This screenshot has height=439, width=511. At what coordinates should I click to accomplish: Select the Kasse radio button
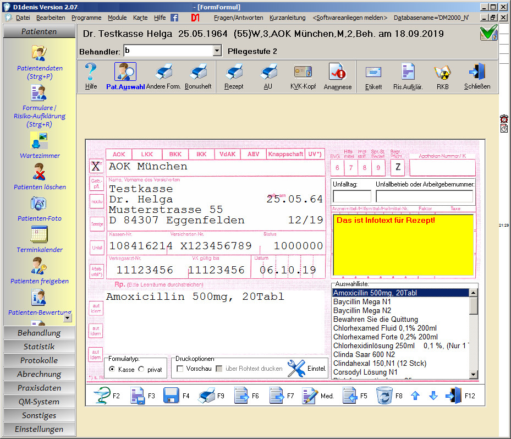[x=112, y=369]
